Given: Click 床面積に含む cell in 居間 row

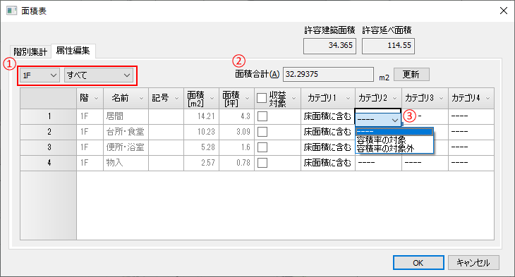Looking at the screenshot, I should click(x=328, y=116).
